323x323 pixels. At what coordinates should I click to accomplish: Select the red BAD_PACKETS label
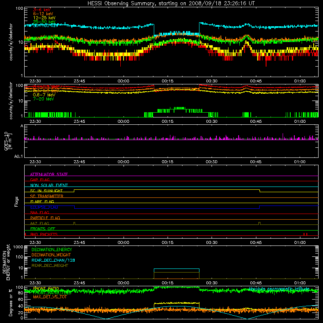(44, 234)
